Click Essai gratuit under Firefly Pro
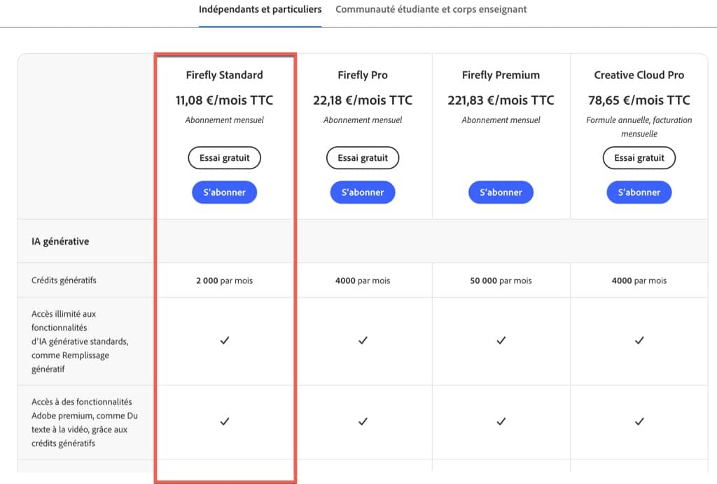 tap(362, 158)
